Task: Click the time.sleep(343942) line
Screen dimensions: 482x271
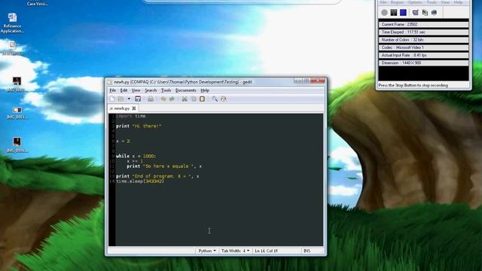Action: pos(140,181)
